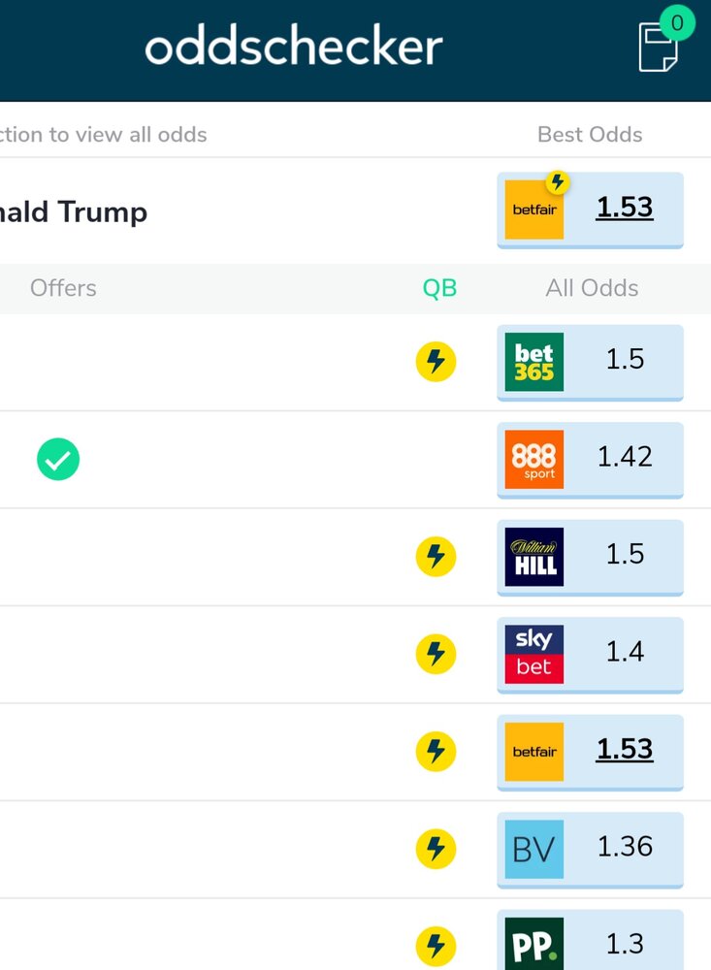Click the QB column header
The height and width of the screenshot is (970, 711).
[439, 288]
